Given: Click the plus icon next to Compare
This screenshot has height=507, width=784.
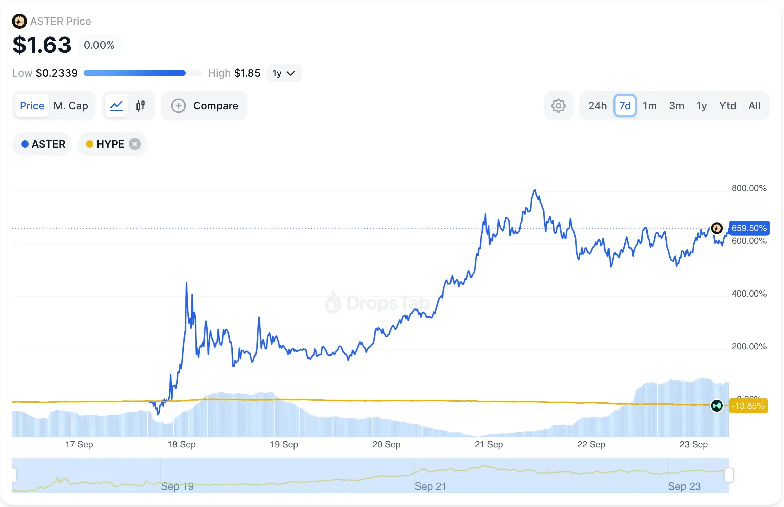Looking at the screenshot, I should click(x=179, y=105).
